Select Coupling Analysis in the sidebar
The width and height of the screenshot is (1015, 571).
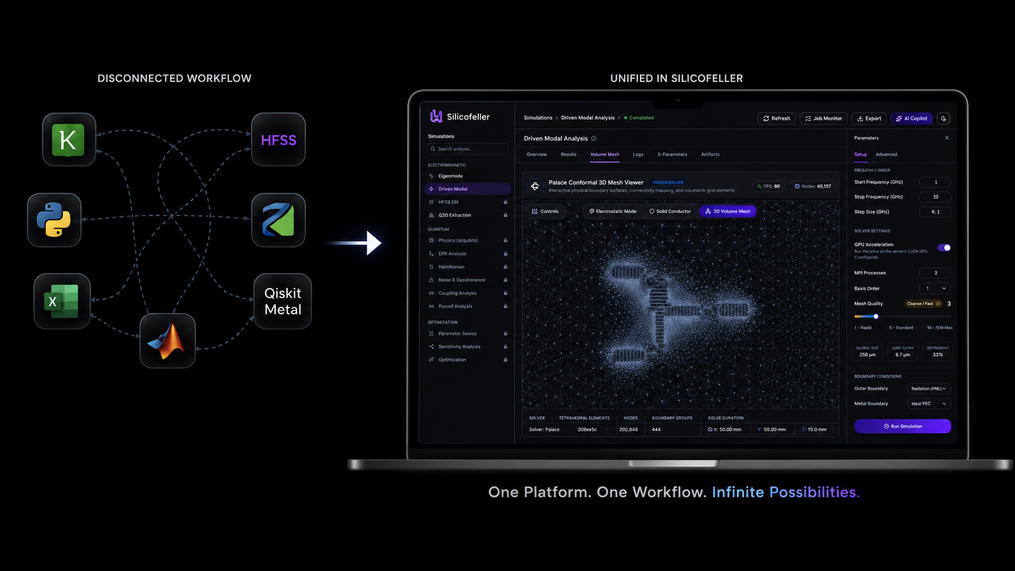(467, 293)
